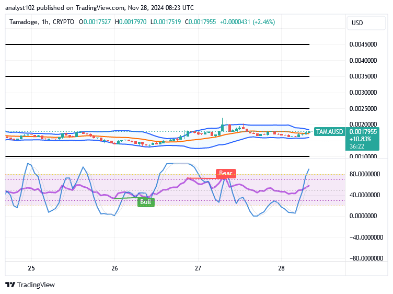Click the green Bull divergence label

point(146,202)
